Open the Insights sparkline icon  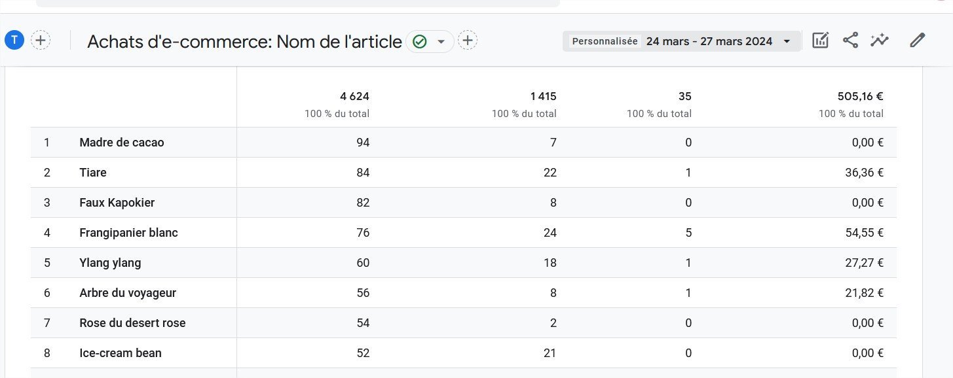(x=880, y=41)
